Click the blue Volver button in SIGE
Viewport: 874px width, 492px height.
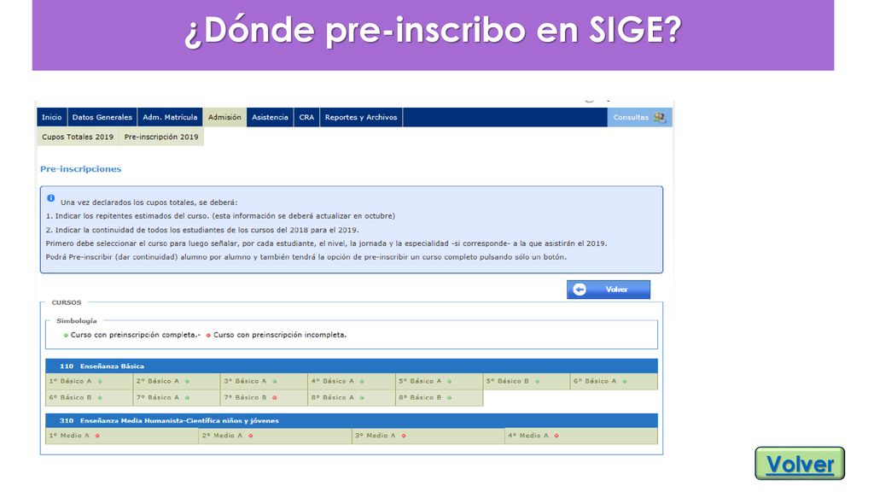pos(608,290)
